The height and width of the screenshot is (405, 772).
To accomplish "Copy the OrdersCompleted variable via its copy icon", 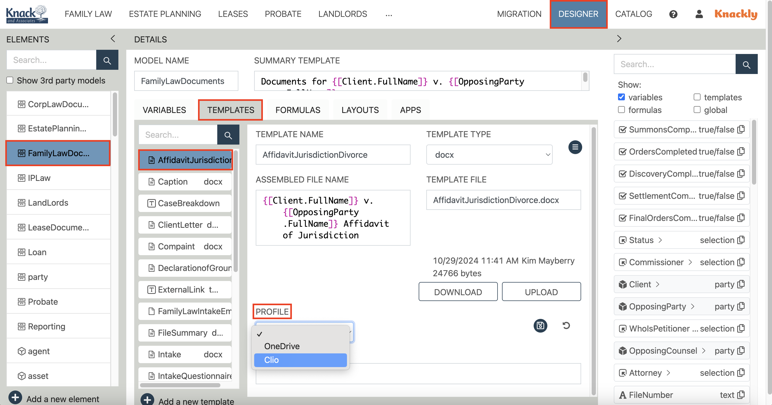I will pos(741,151).
